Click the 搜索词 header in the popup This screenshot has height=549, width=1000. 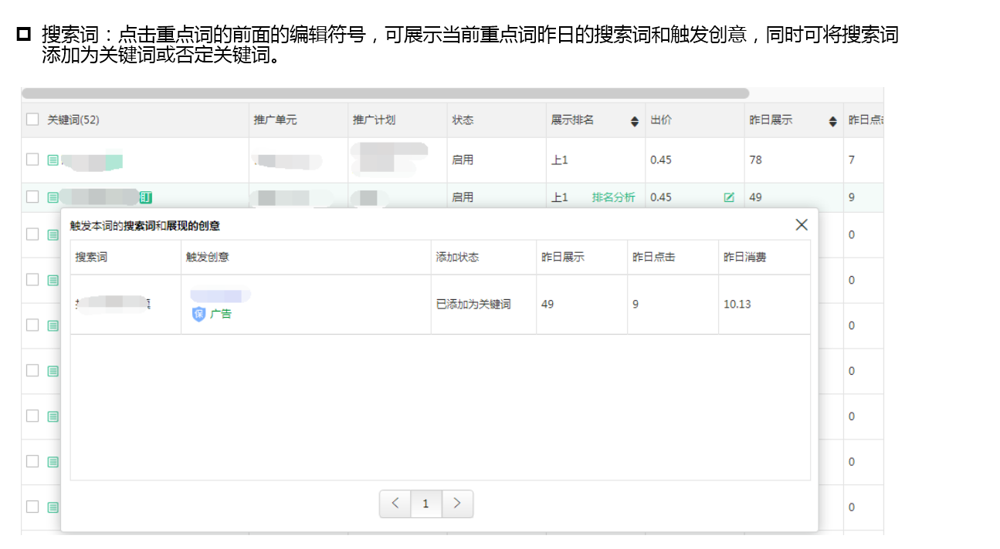(91, 258)
